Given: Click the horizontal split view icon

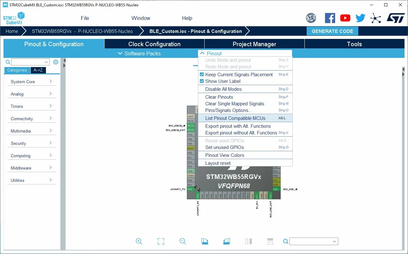Looking at the screenshot, I should [270, 241].
